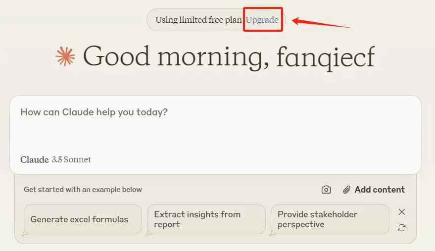Click corner icon on 'Generate excel formulas' chip
The width and height of the screenshot is (435, 251).
[x=25, y=234]
